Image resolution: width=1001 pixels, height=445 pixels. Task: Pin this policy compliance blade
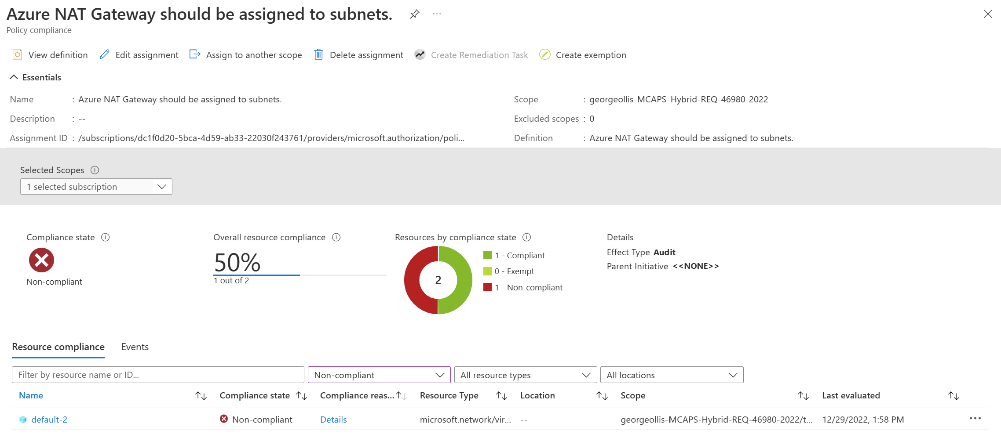tap(414, 14)
